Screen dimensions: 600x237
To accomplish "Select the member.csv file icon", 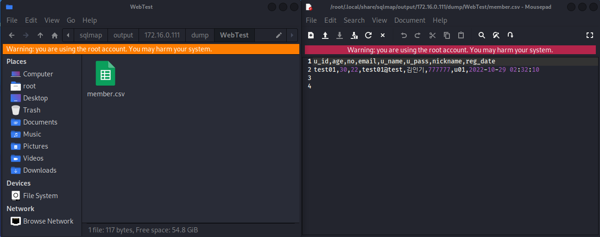I will pyautogui.click(x=106, y=74).
